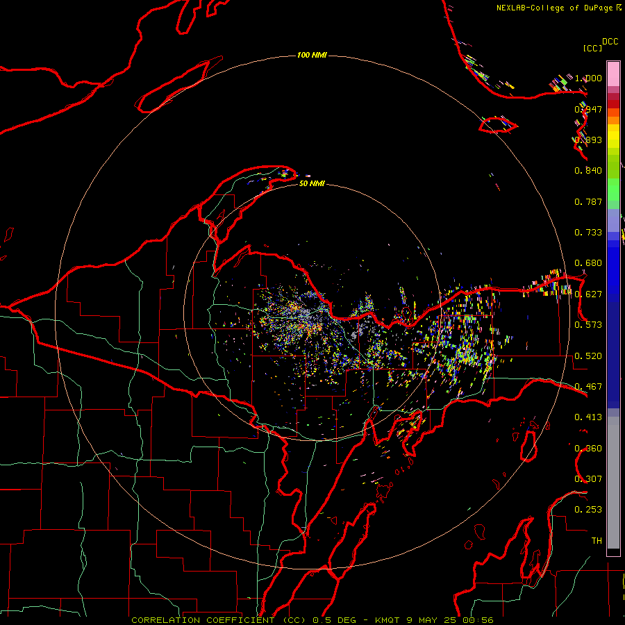The height and width of the screenshot is (625, 625).
Task: Pick the lavender segment of the color bar
Action: tap(613, 221)
